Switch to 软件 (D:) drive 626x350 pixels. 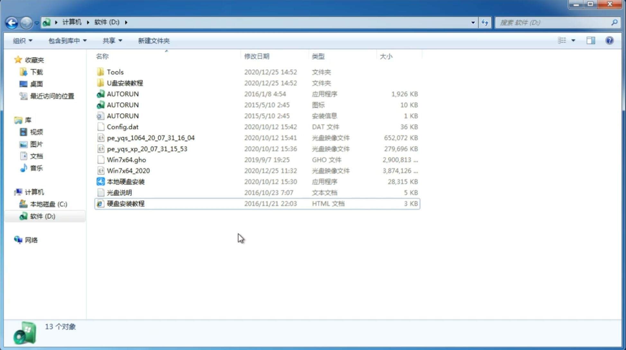(x=42, y=216)
